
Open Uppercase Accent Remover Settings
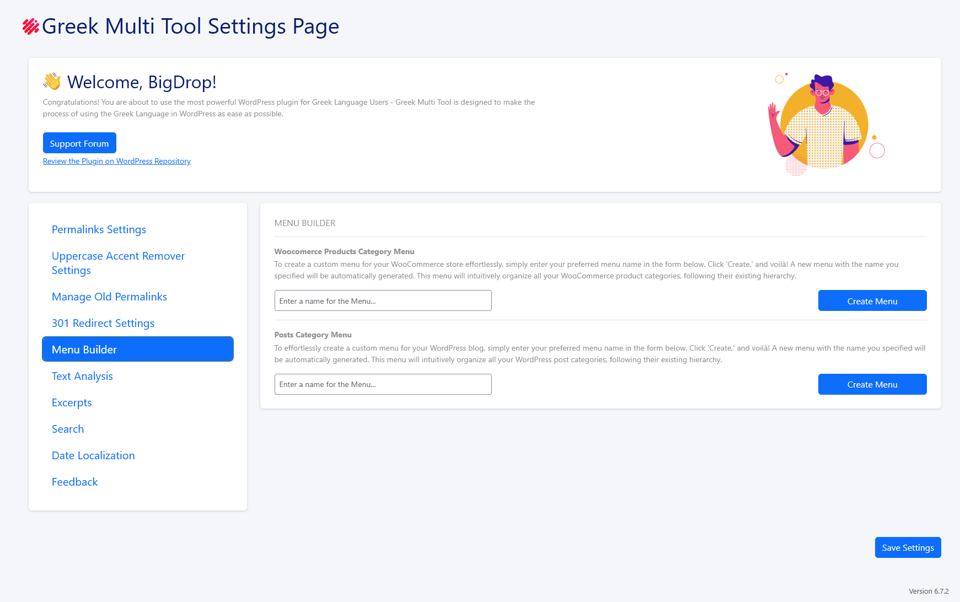[118, 263]
